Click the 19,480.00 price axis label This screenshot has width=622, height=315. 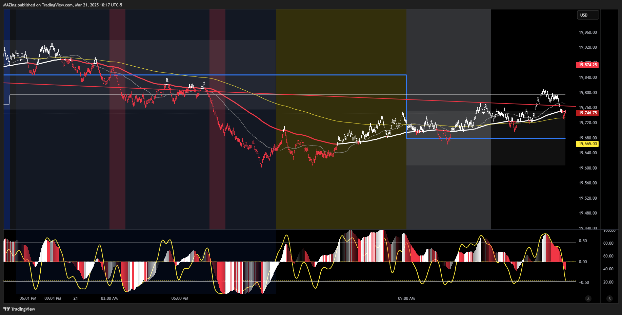[x=588, y=213]
